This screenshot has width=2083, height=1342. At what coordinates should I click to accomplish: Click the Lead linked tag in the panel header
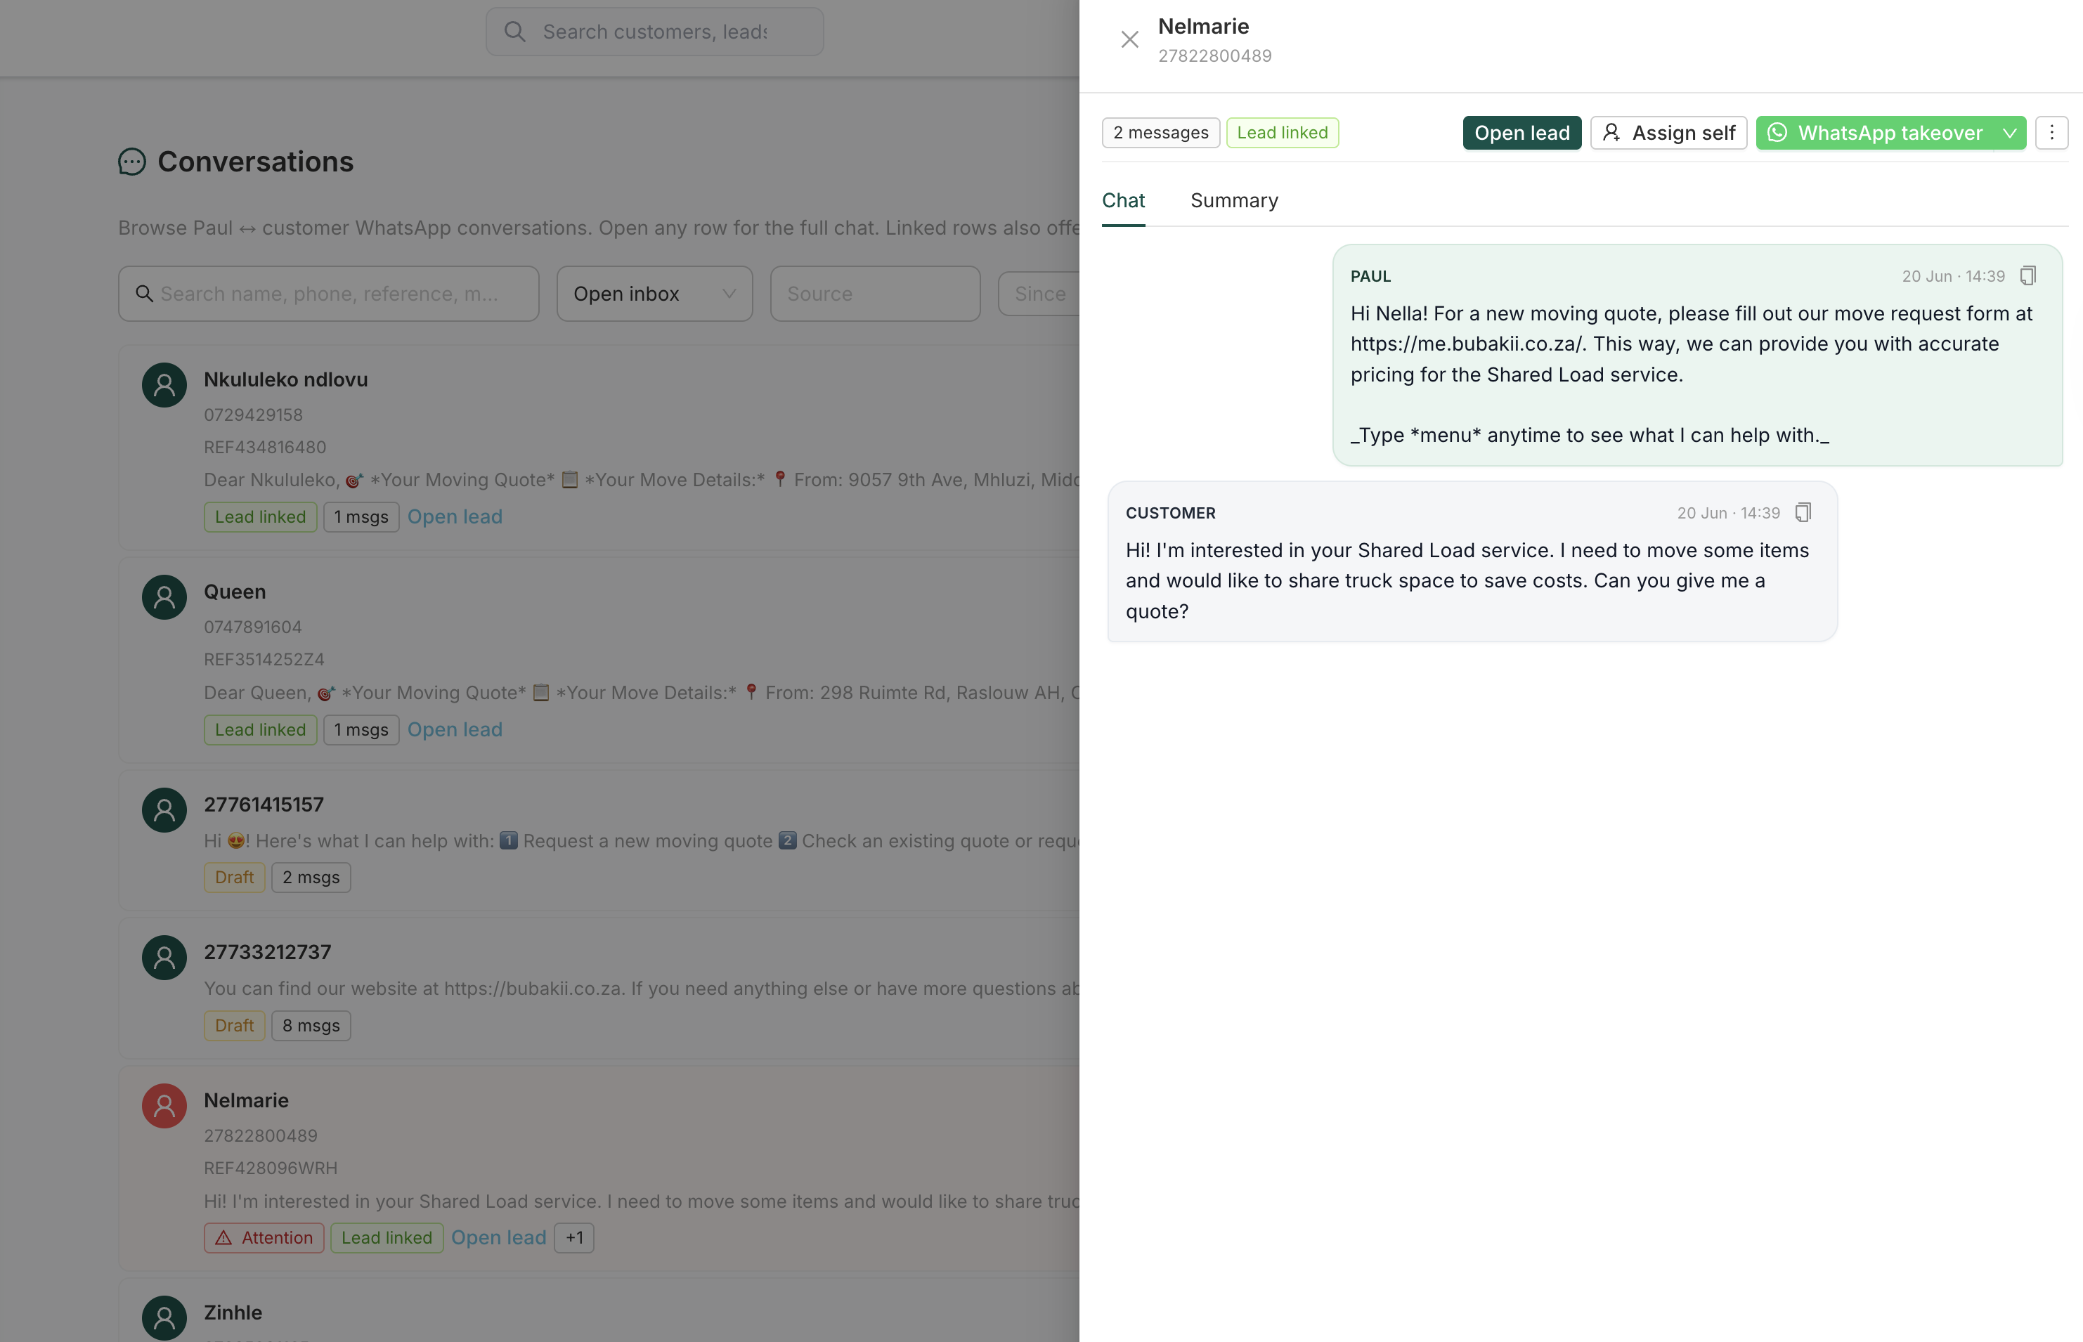click(x=1282, y=133)
